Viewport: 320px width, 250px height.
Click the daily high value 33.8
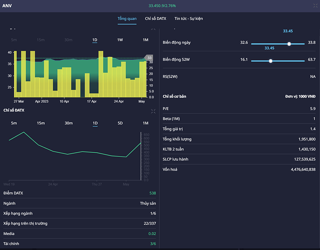pyautogui.click(x=311, y=42)
